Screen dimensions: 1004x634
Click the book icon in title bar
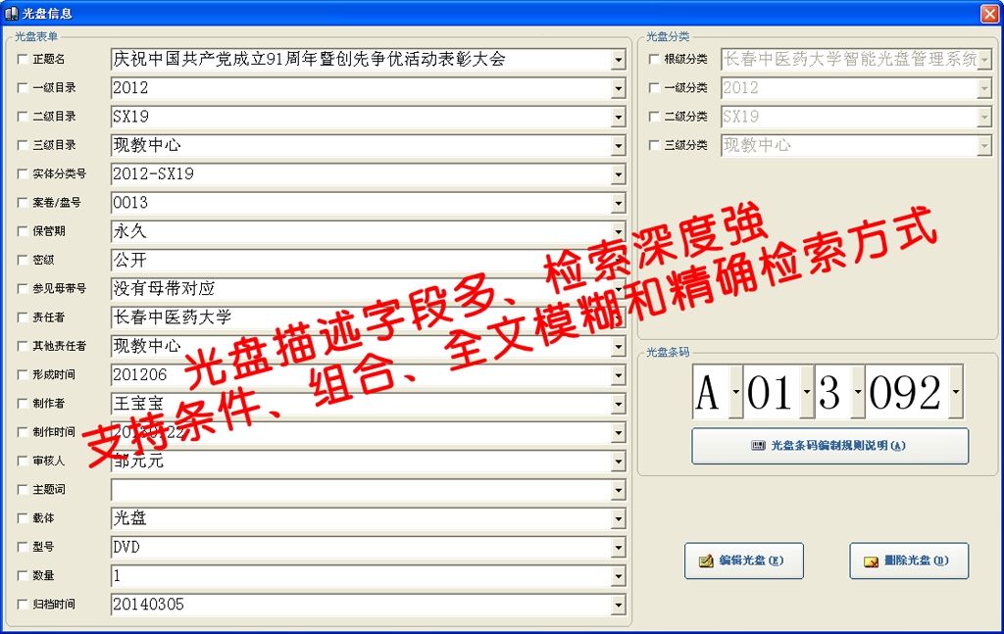pyautogui.click(x=10, y=13)
